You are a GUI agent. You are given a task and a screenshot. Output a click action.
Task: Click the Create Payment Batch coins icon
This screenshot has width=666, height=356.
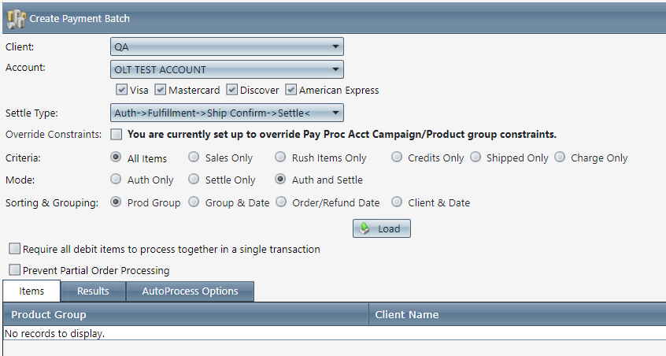coord(17,19)
